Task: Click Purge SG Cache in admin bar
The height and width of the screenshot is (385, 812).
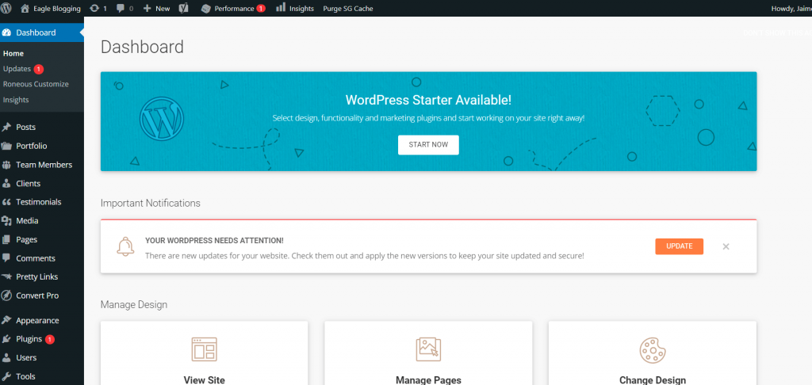Action: [x=348, y=8]
